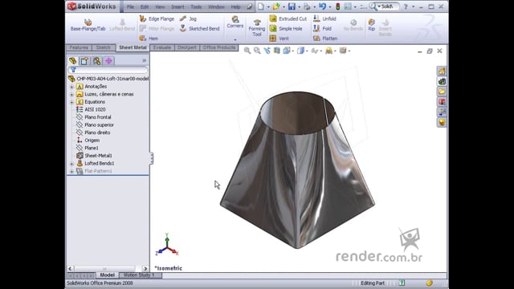Switch to the Features tab

tap(79, 48)
